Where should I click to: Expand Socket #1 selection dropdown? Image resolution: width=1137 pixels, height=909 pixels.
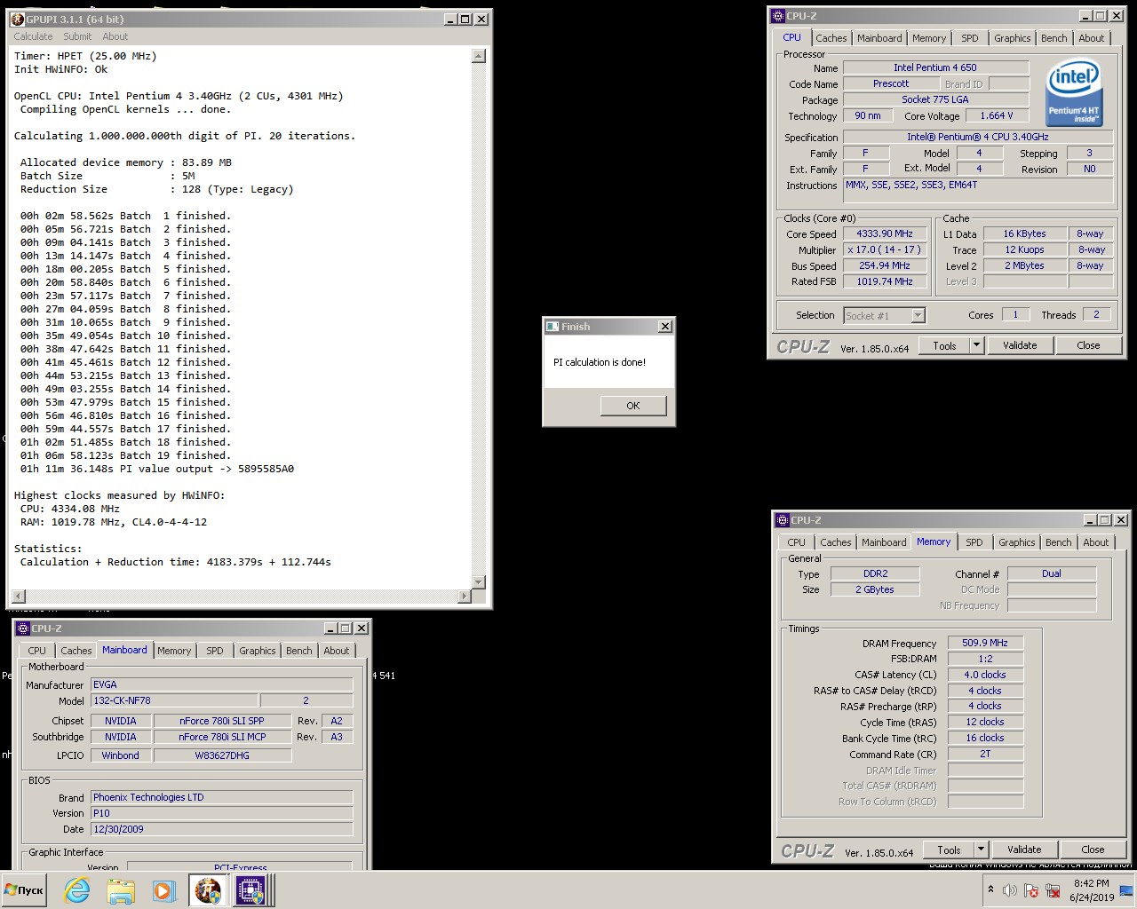click(x=918, y=315)
